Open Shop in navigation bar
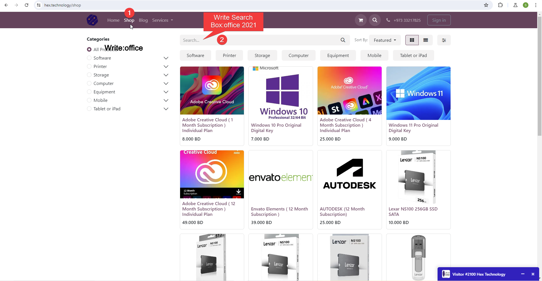Viewport: 542px width, 281px height. click(x=129, y=20)
